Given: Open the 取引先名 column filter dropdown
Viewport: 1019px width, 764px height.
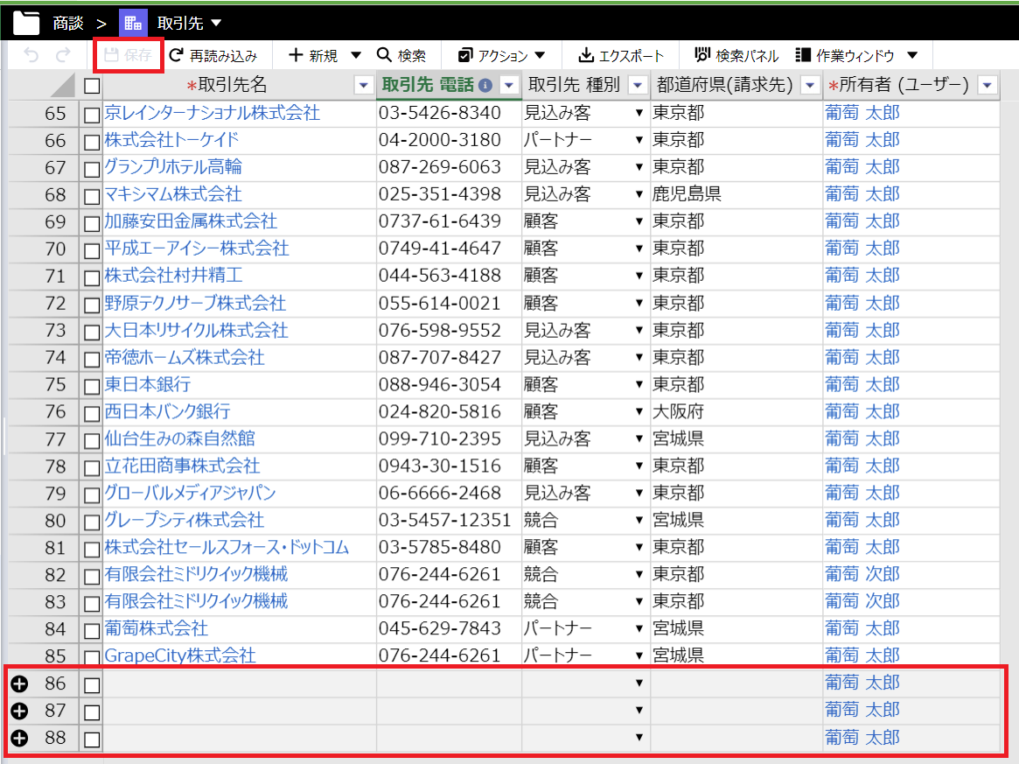Looking at the screenshot, I should coord(363,85).
